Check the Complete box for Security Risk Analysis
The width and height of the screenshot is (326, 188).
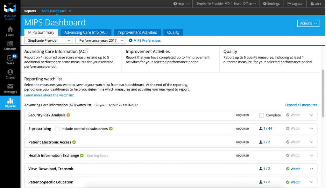[x=261, y=115]
